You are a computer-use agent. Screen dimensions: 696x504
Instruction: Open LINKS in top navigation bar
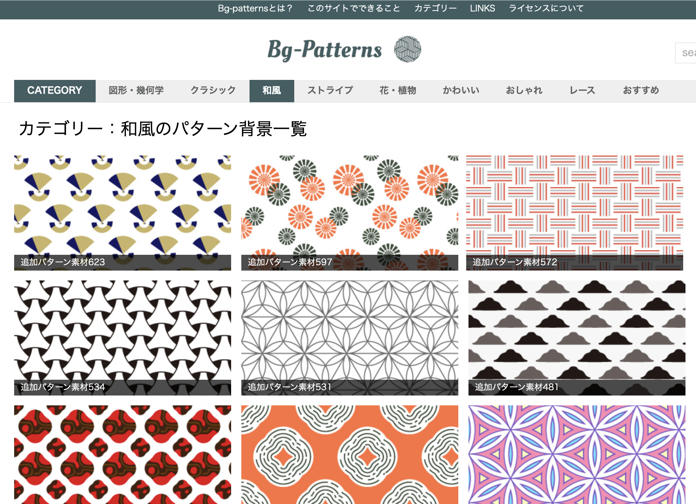[482, 8]
